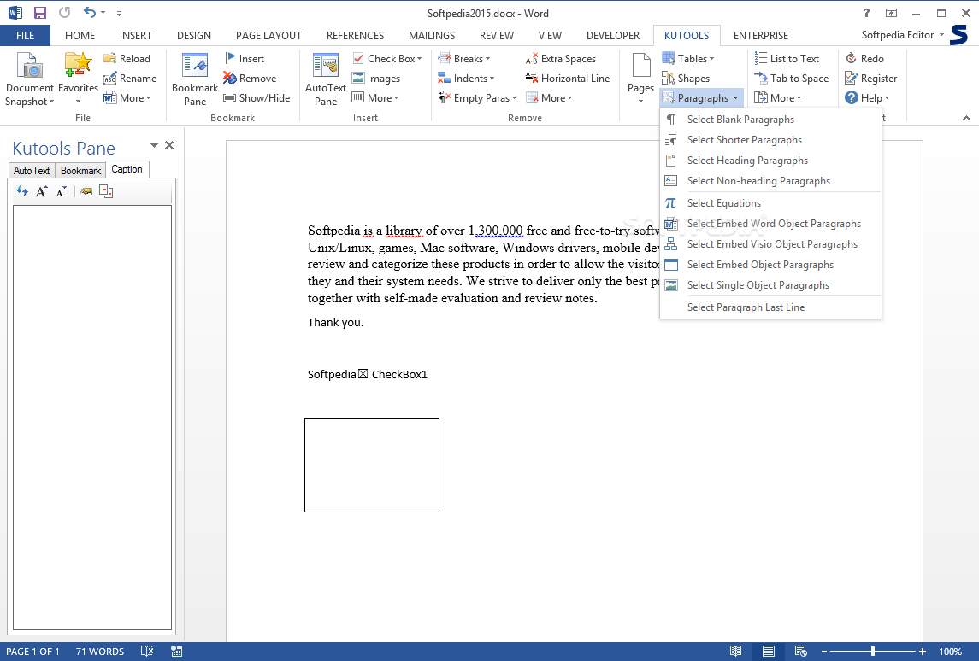Viewport: 979px width, 661px height.
Task: Click the 100% zoom level
Action: [950, 651]
